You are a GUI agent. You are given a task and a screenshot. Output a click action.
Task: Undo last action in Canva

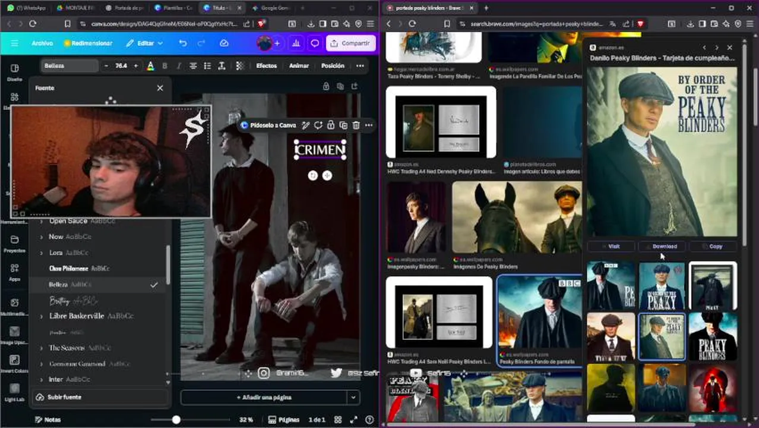(183, 43)
